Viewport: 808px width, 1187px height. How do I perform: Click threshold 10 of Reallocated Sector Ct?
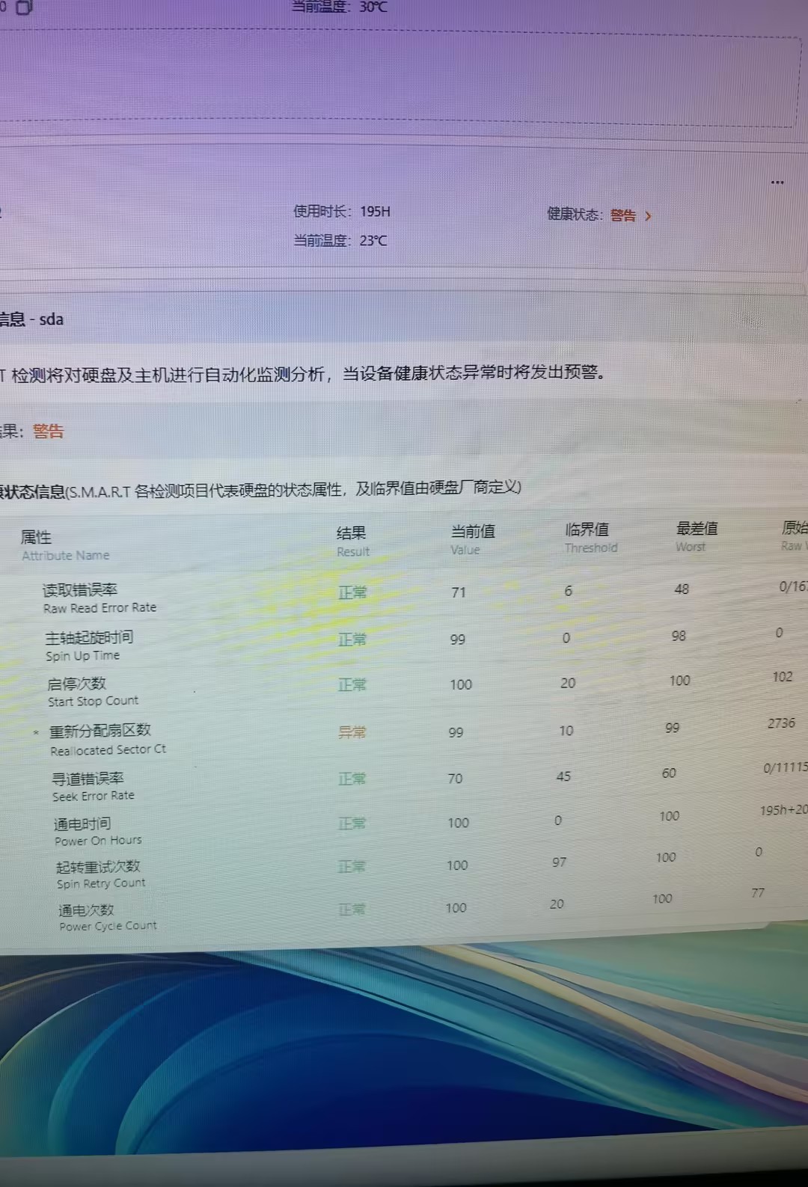pos(566,730)
